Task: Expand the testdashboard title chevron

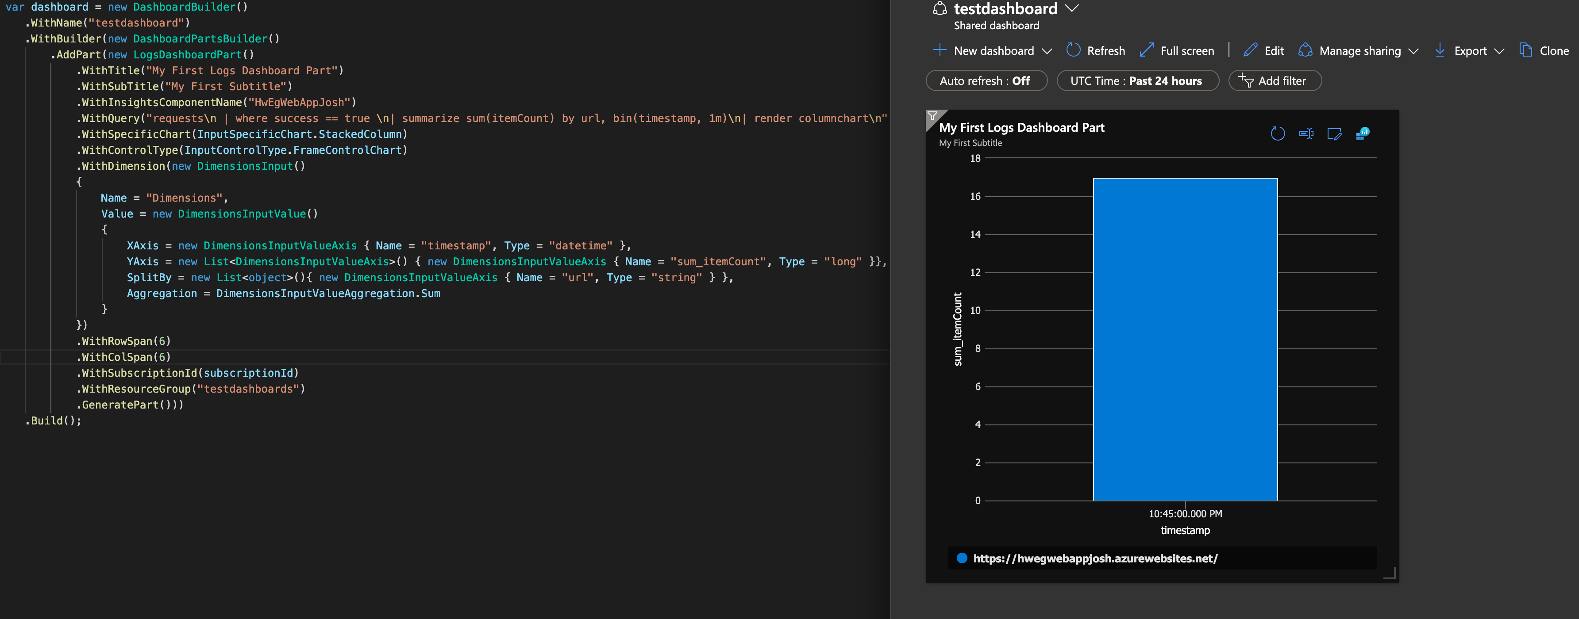Action: click(1071, 8)
